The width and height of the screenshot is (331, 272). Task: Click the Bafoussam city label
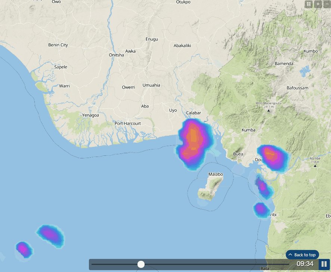click(297, 88)
